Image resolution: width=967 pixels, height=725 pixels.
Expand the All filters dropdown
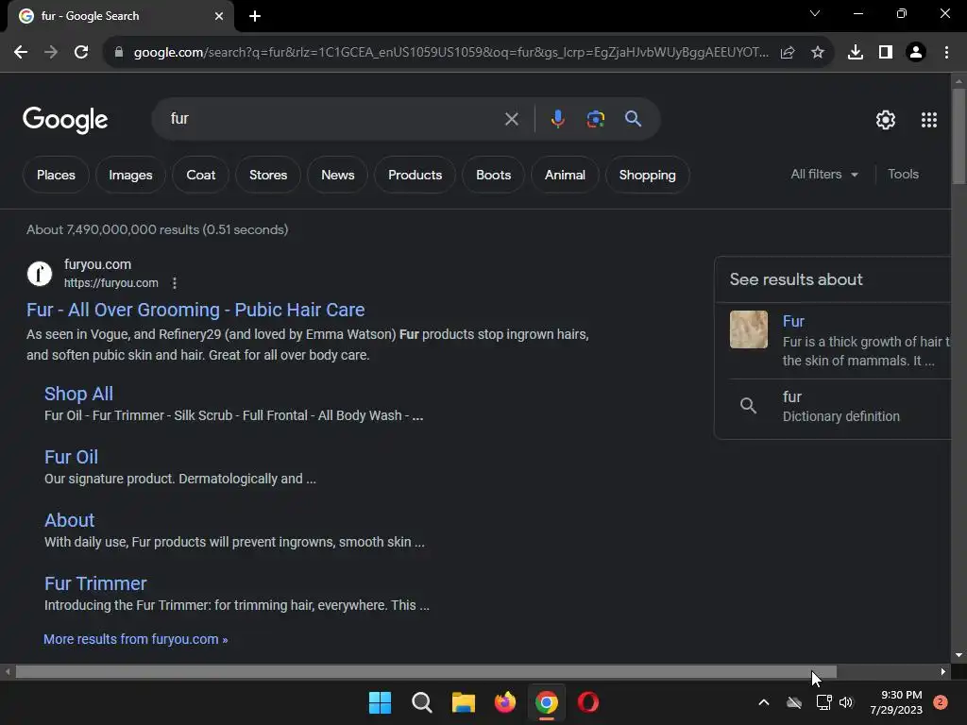(x=824, y=175)
